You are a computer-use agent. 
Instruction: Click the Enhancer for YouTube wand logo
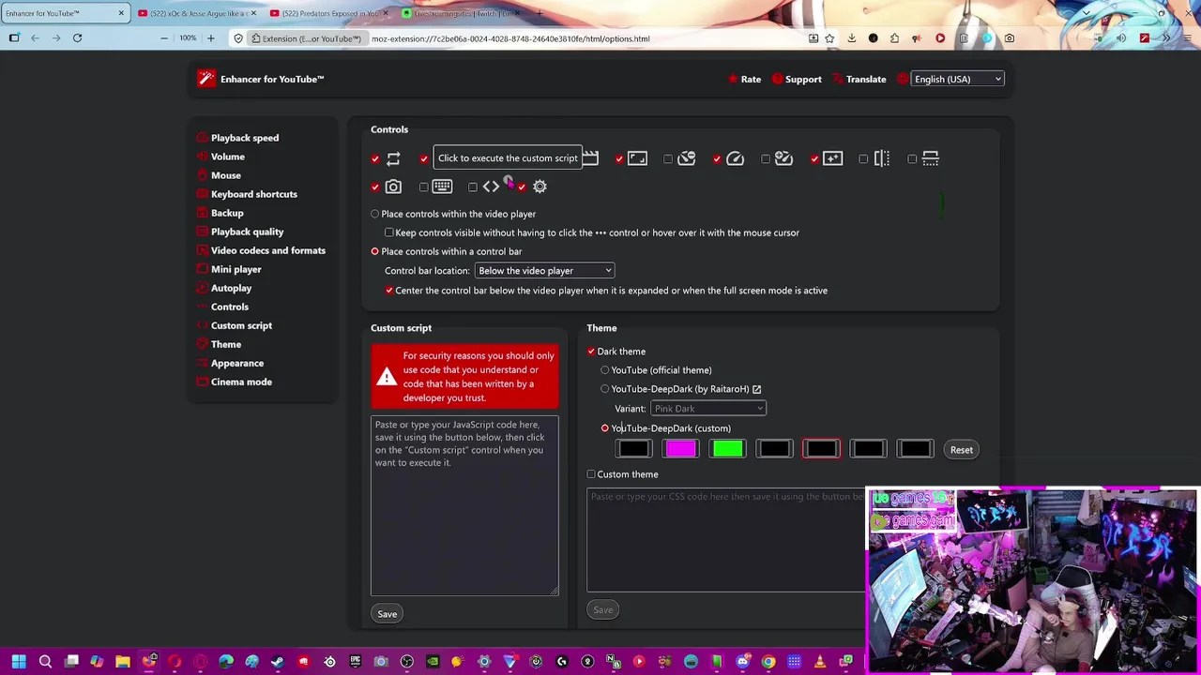pyautogui.click(x=206, y=79)
